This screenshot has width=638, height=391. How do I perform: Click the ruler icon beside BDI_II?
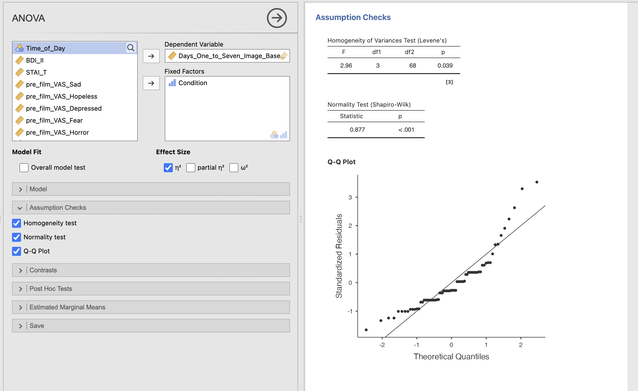tap(20, 60)
